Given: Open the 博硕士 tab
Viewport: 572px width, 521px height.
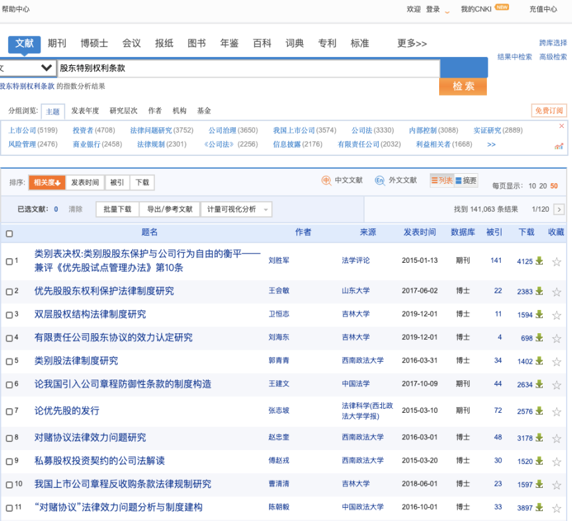Looking at the screenshot, I should tap(94, 44).
